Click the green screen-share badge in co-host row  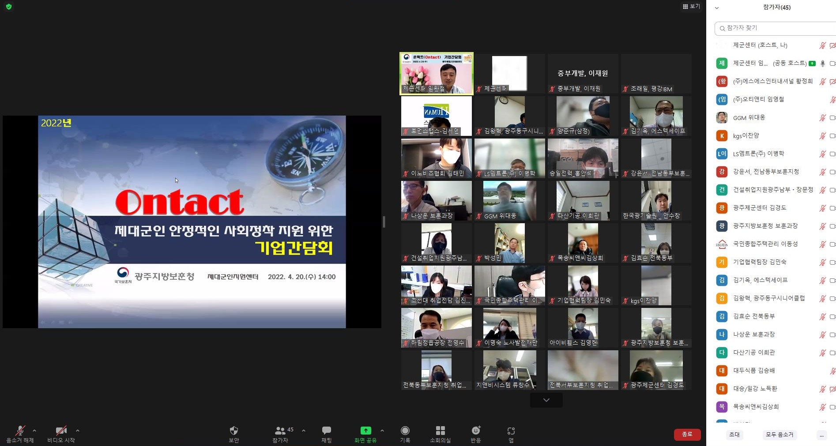(812, 64)
